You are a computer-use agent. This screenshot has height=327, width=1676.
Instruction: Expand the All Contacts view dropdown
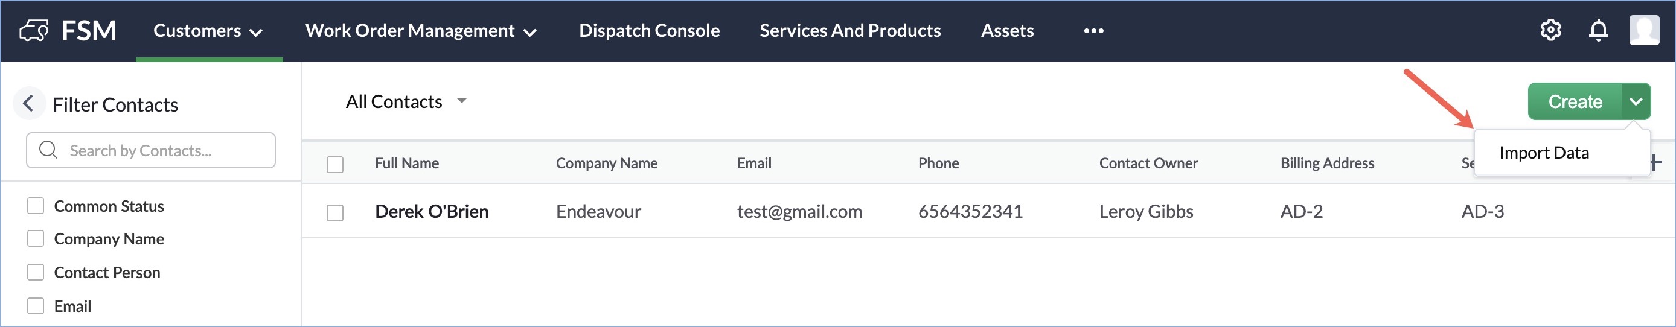click(x=462, y=101)
